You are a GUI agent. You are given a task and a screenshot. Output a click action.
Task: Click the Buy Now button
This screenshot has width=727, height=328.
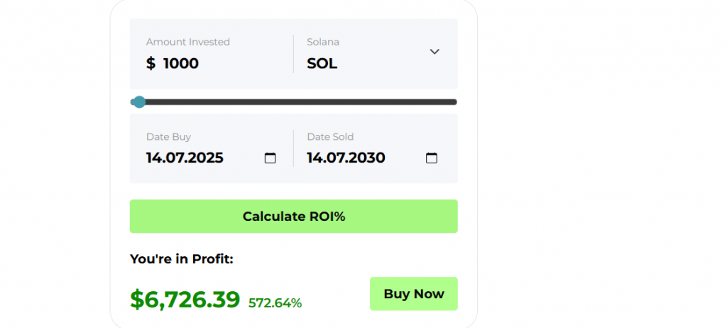[x=414, y=294]
